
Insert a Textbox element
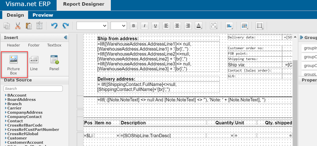click(x=54, y=45)
